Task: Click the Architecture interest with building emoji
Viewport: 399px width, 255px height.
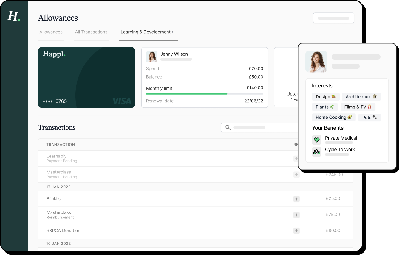Action: pos(361,96)
